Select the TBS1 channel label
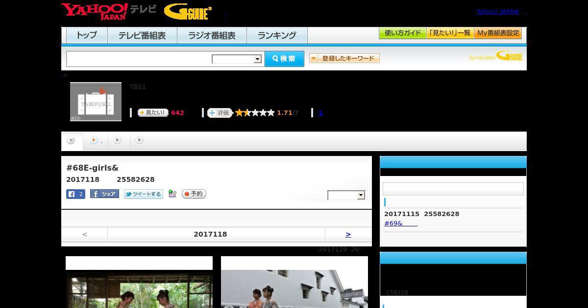 pyautogui.click(x=138, y=87)
